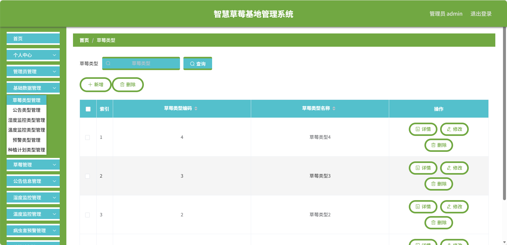Click the trash icon on the toolbar 删除 button
The height and width of the screenshot is (245, 507).
(122, 84)
